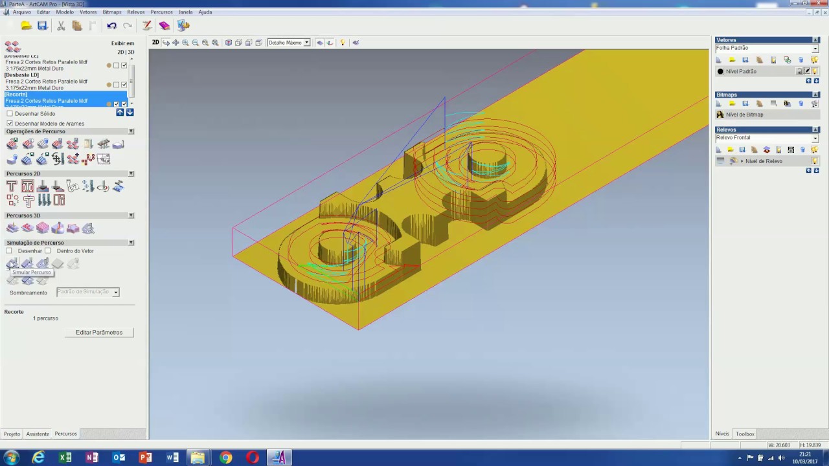Open the Relevo Frontal dropdown
829x466 pixels.
(x=815, y=138)
